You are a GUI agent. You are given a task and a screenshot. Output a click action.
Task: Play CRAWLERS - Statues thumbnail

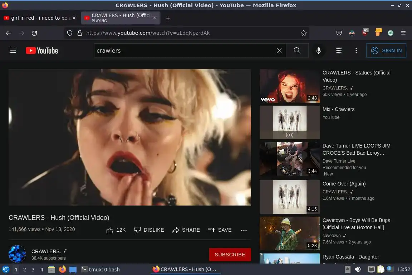(290, 86)
